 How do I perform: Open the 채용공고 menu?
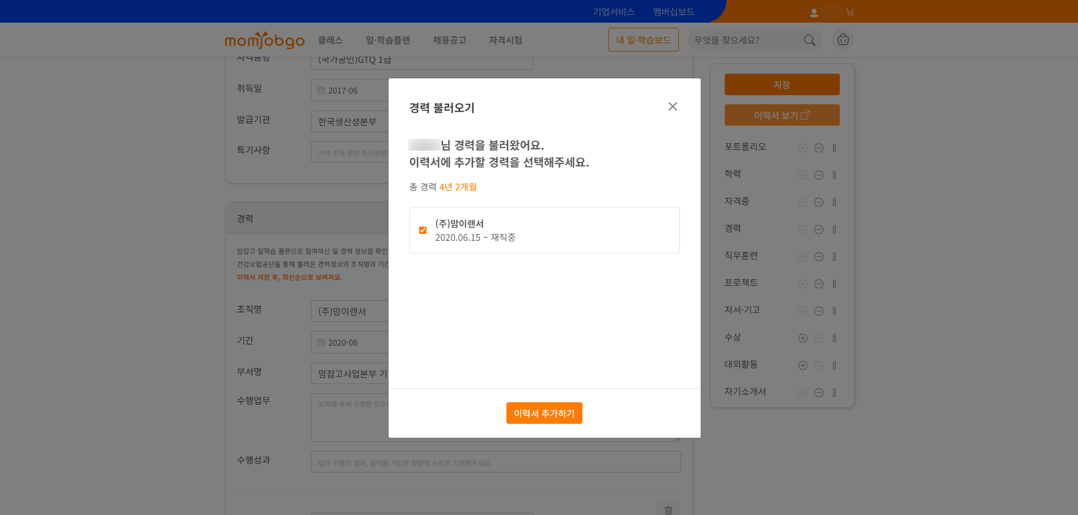coord(449,40)
